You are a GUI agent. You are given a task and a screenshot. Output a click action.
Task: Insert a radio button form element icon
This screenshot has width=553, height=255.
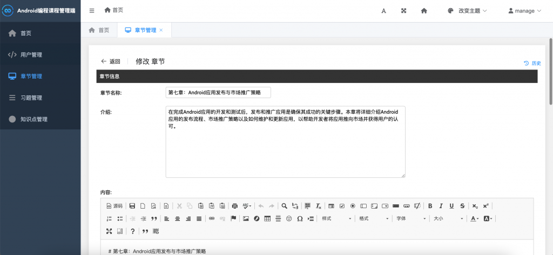click(x=353, y=206)
